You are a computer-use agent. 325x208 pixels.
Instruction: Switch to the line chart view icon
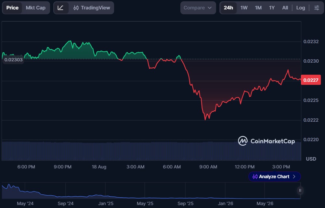(x=61, y=8)
